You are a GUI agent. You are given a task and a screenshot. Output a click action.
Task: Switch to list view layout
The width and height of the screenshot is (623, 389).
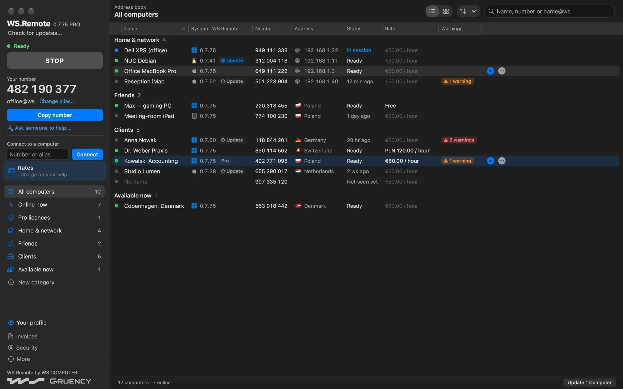[x=432, y=11]
